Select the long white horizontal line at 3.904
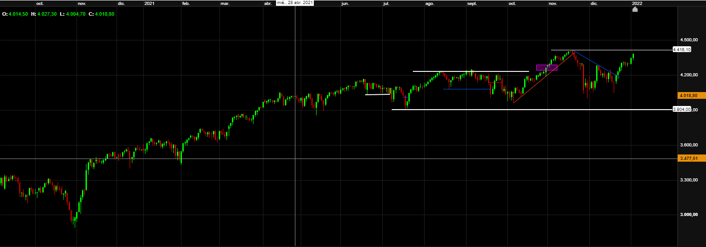The width and height of the screenshot is (706, 247). click(x=532, y=110)
